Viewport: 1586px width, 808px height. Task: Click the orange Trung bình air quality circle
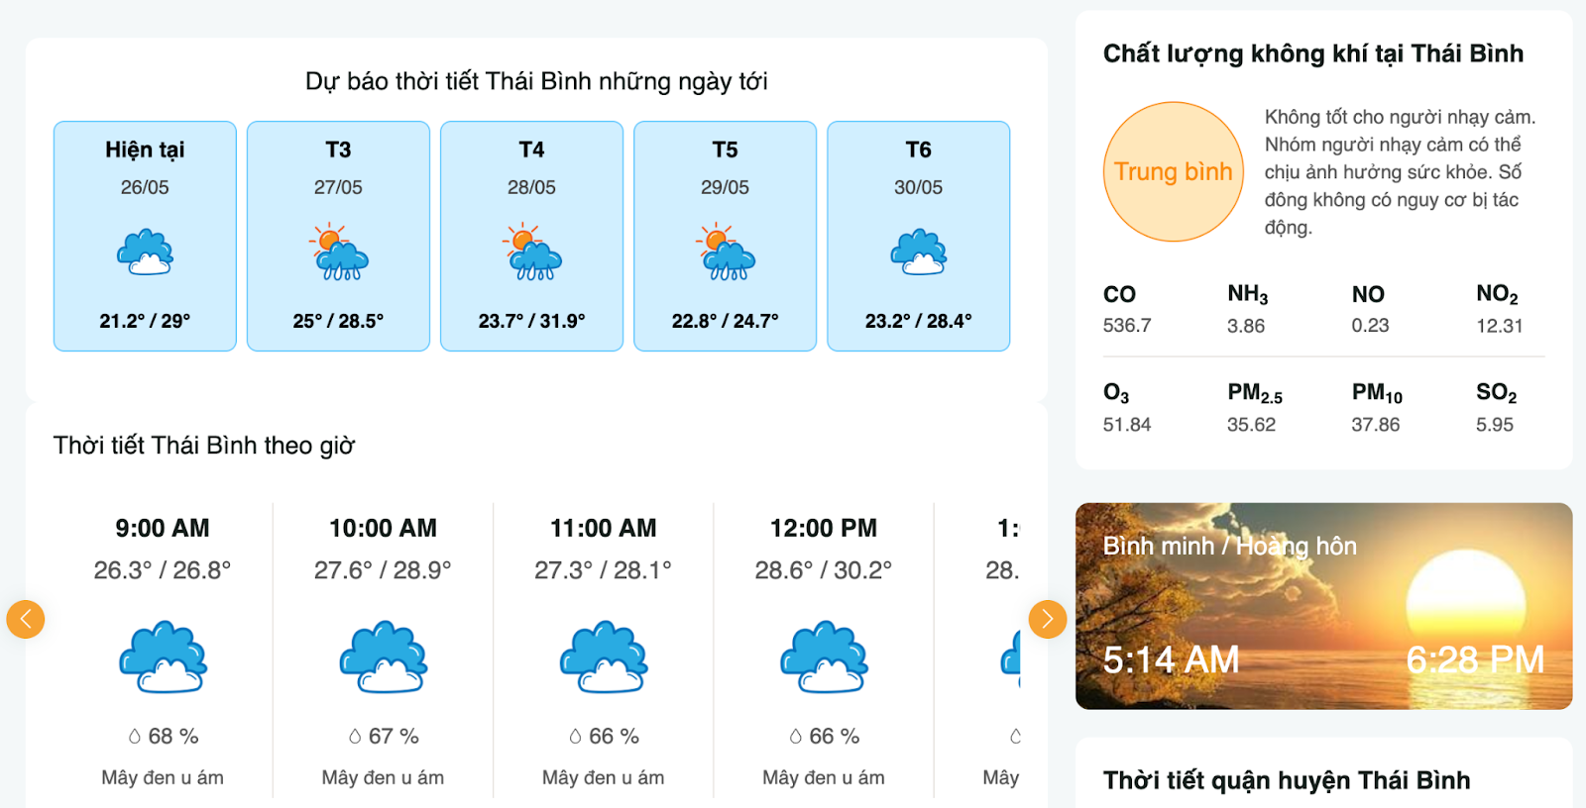tap(1173, 171)
